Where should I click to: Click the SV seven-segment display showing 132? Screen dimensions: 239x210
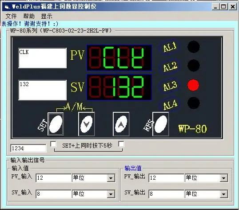click(119, 87)
